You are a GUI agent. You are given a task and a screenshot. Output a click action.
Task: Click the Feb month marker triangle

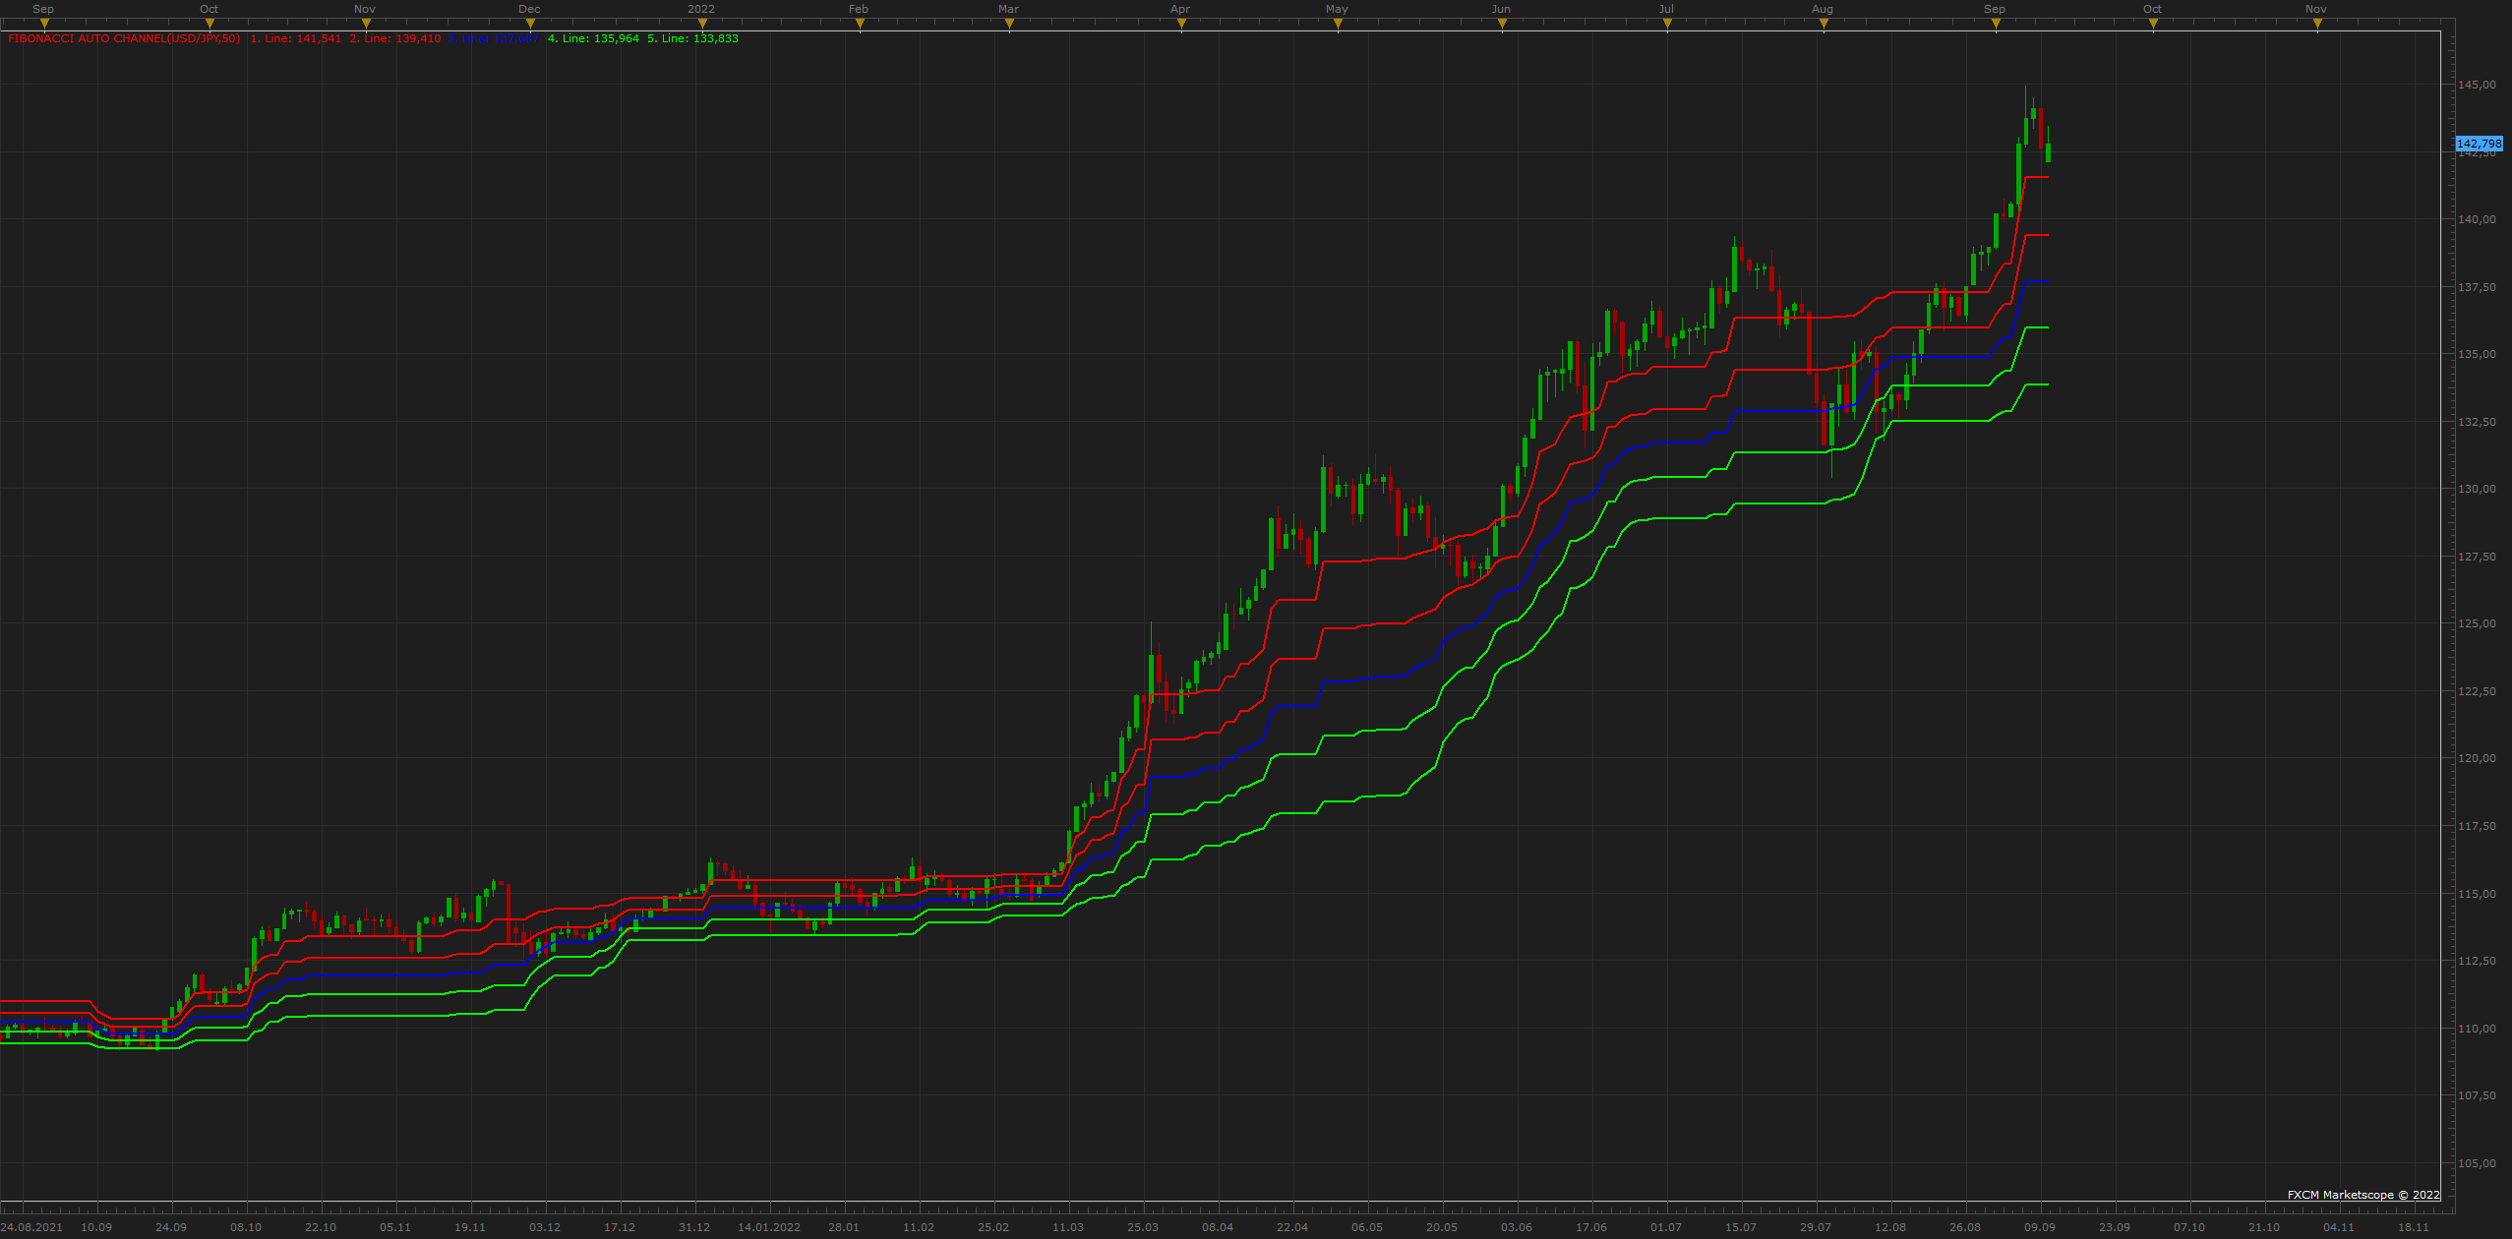coord(860,24)
